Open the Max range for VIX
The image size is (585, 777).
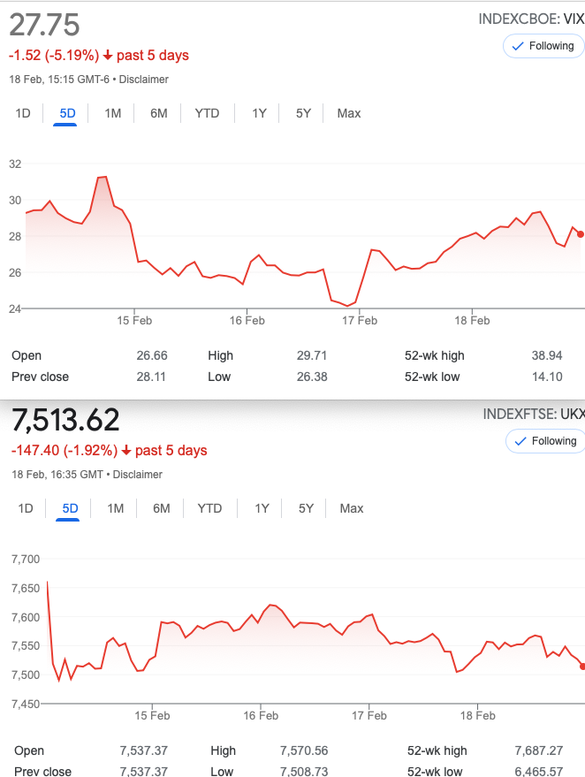tap(349, 113)
